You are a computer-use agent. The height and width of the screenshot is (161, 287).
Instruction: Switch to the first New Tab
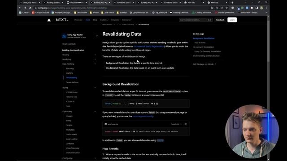(x=194, y=3)
